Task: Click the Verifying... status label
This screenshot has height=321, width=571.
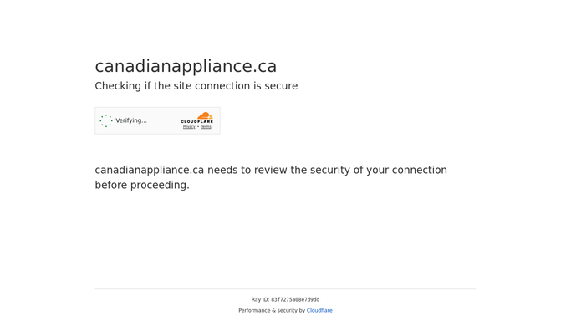Action: point(131,120)
